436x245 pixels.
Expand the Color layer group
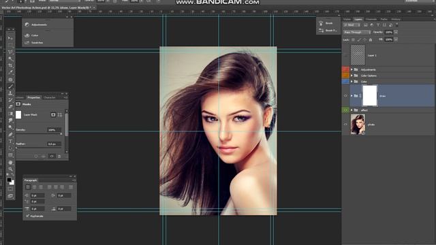tap(352, 82)
